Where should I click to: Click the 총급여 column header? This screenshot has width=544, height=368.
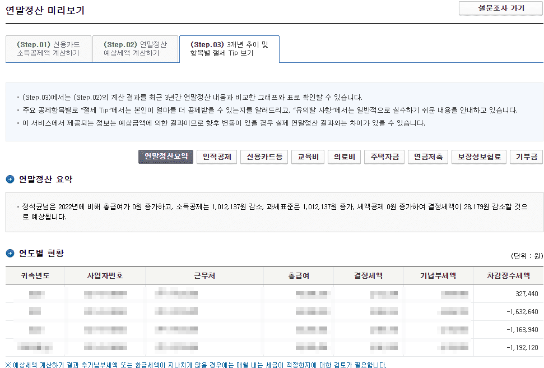tap(299, 276)
